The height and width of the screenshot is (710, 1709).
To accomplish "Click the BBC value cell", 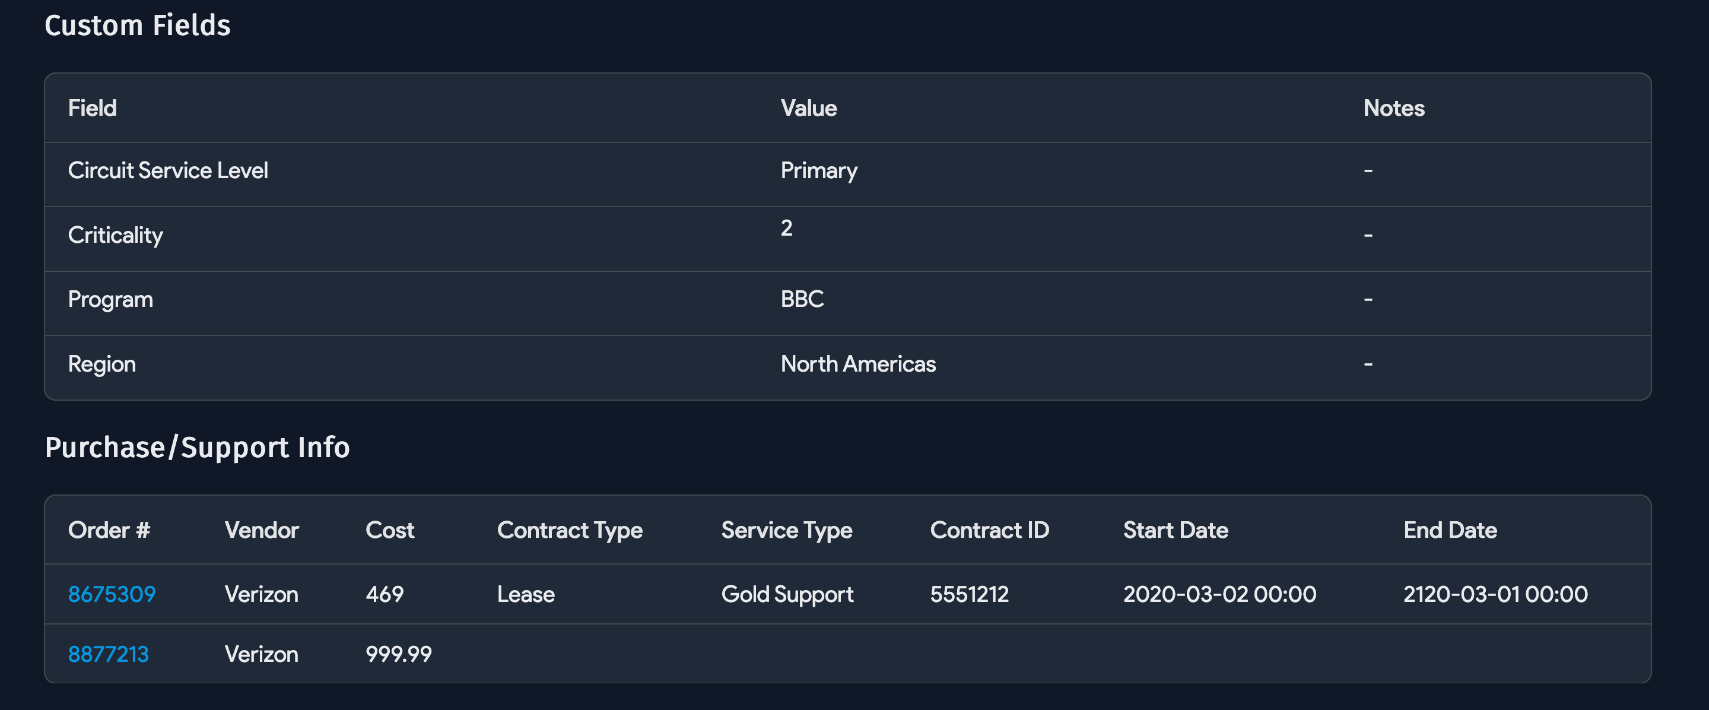I will 802,299.
